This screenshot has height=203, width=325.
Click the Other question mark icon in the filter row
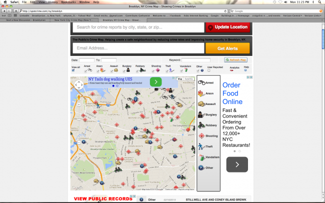coord(202,70)
